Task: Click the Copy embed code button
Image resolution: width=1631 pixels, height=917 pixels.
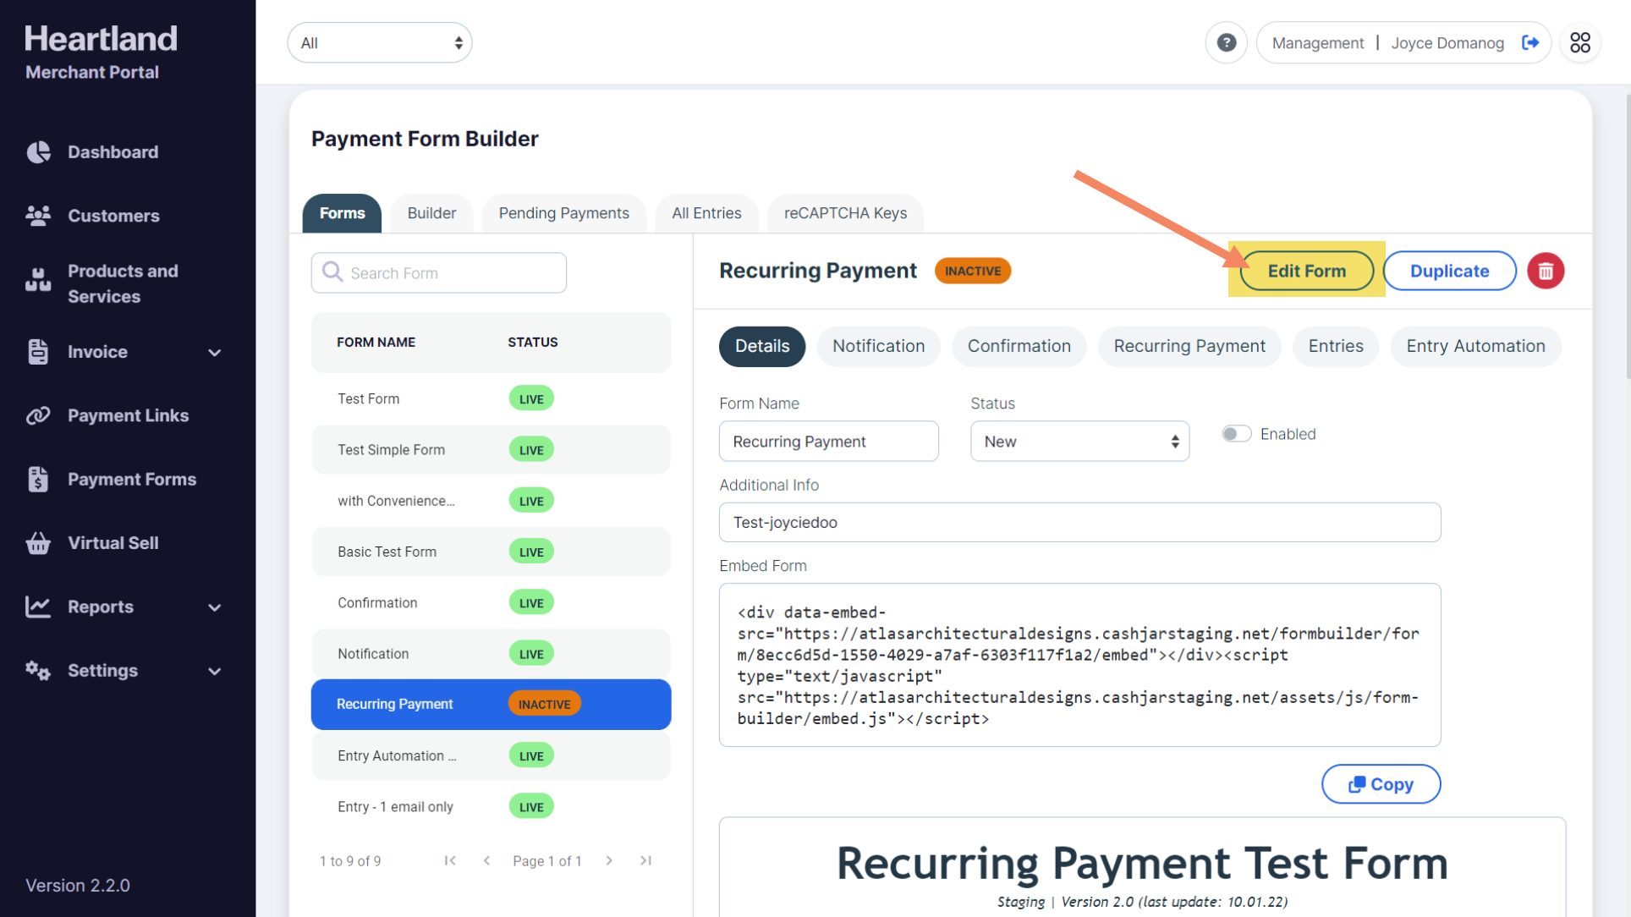Action: click(1381, 784)
